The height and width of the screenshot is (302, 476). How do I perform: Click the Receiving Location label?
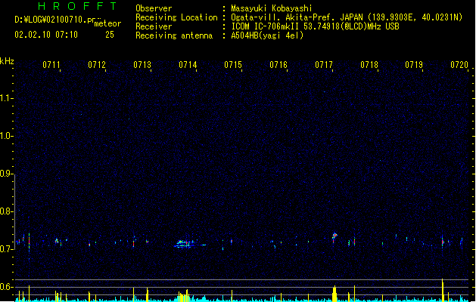[x=176, y=17]
